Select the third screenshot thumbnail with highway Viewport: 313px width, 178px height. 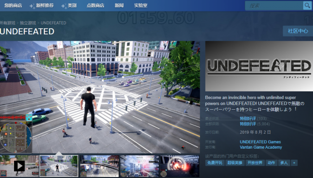(x=99, y=166)
